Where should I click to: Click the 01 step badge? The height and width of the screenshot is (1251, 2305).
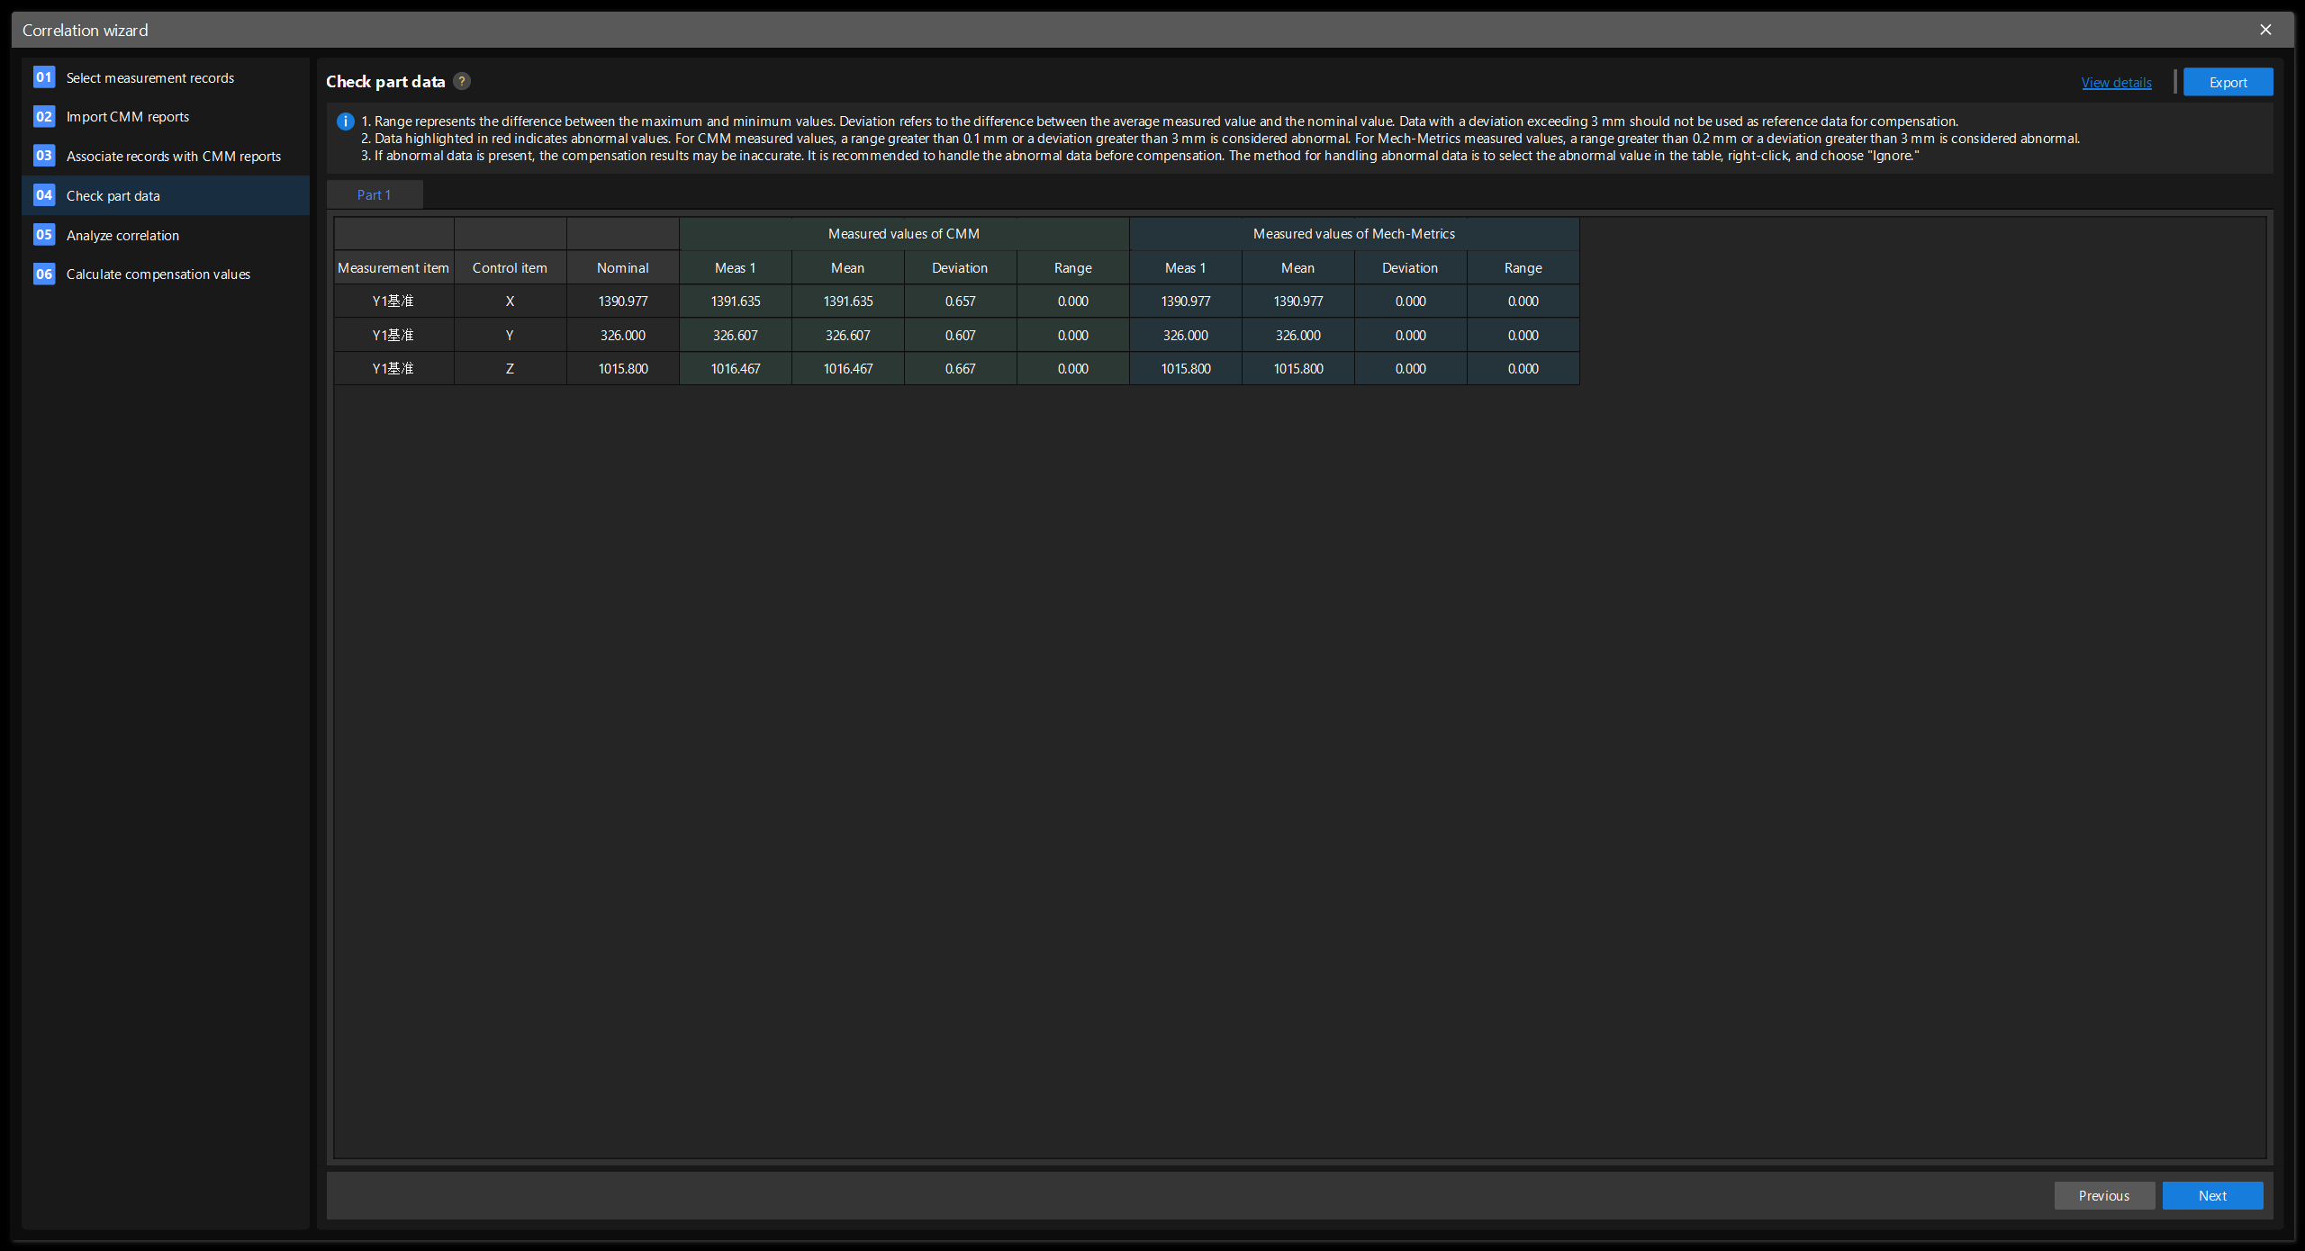click(x=43, y=77)
